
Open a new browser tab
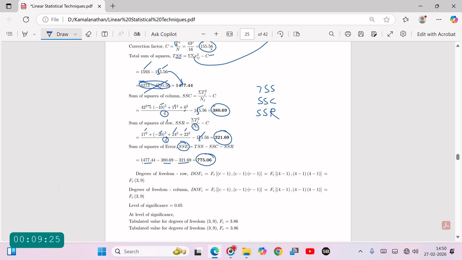pyautogui.click(x=113, y=6)
